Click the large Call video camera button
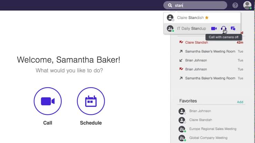Viewport: 255px width, 143px height. [48, 101]
